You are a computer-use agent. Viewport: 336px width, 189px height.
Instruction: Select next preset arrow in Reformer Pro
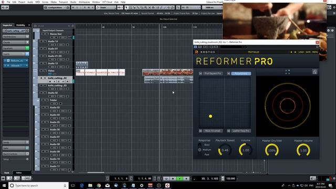click(295, 52)
